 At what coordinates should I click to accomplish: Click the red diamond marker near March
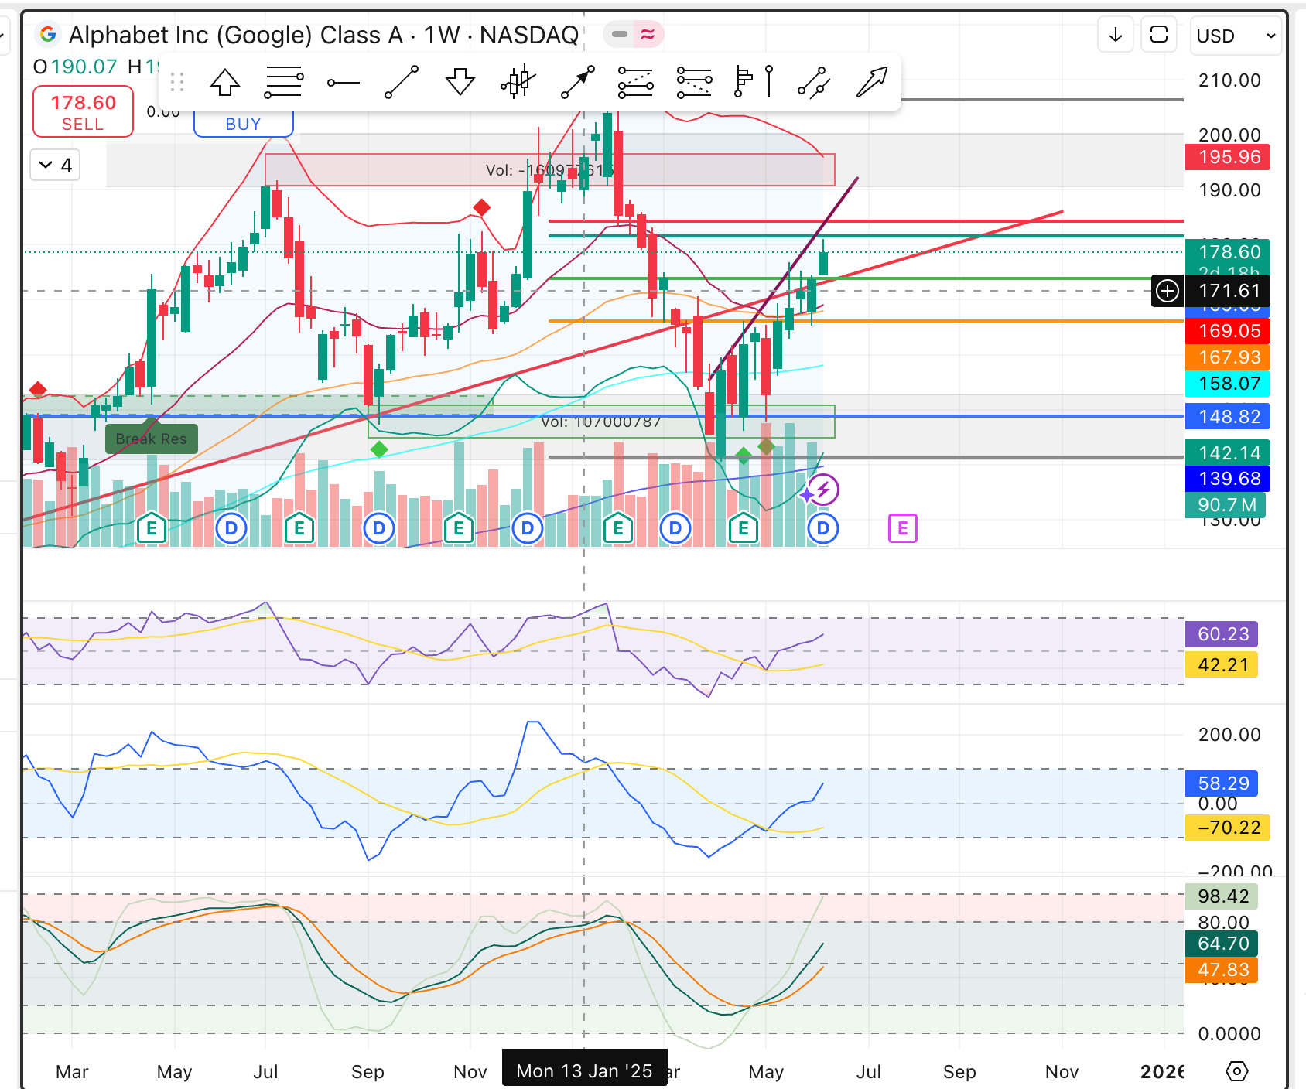click(x=37, y=389)
